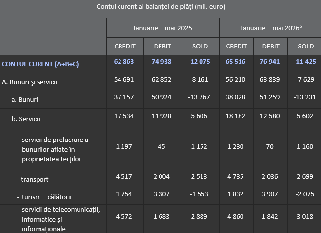Click the servicii de prelucrare row label
This screenshot has width=321, height=233.
pyautogui.click(x=53, y=149)
